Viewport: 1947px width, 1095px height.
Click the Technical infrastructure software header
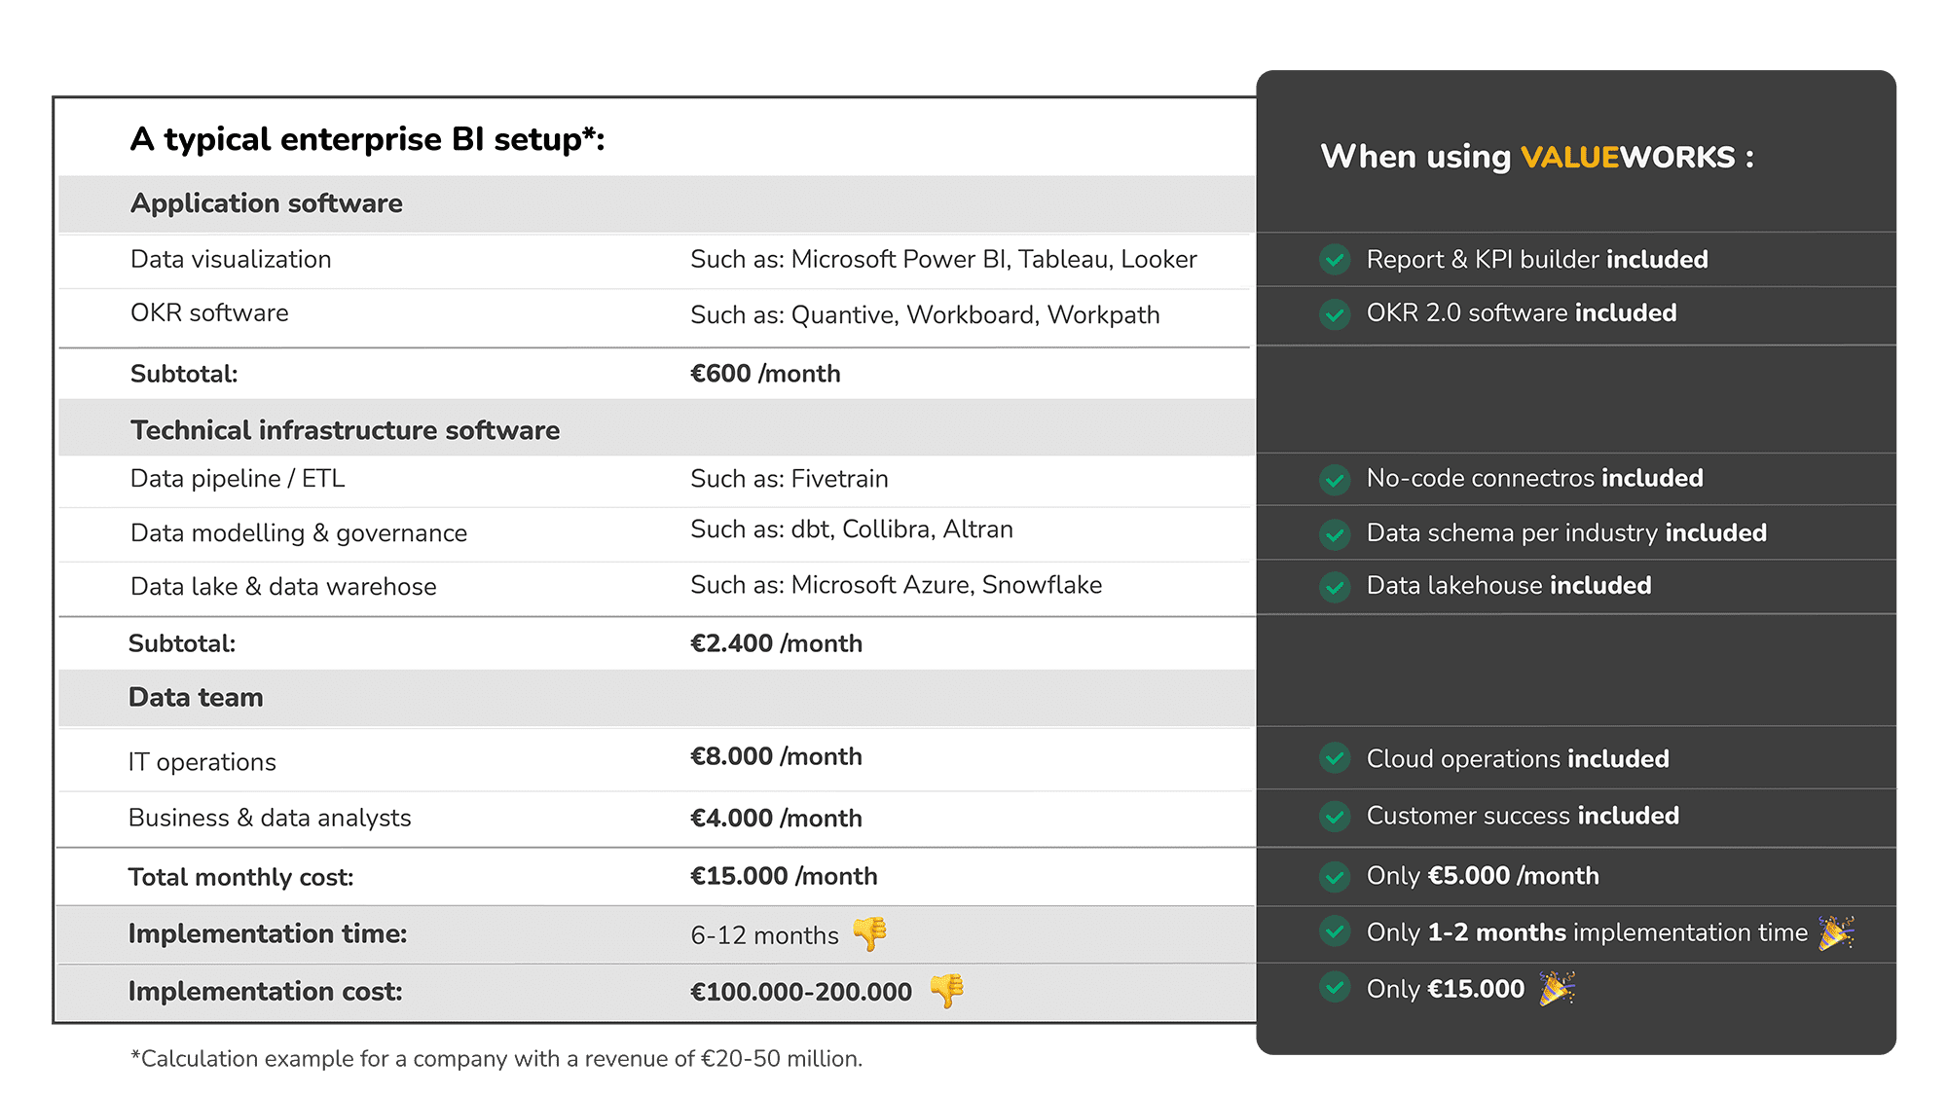(345, 430)
